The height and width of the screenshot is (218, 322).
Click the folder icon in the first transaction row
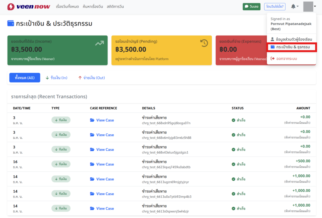(x=92, y=120)
